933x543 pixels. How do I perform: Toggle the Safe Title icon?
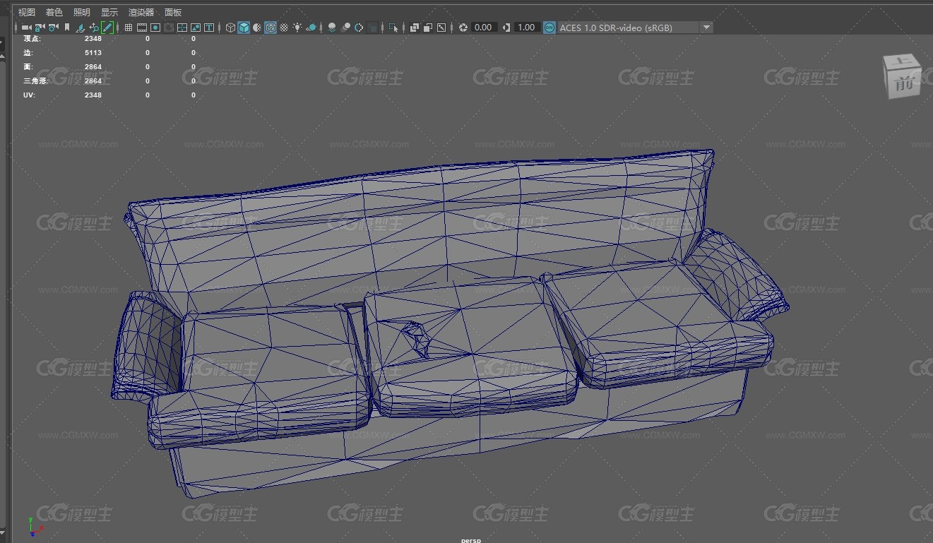[x=209, y=28]
